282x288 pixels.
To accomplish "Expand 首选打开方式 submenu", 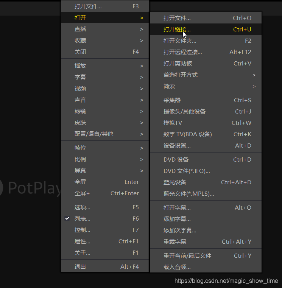I will click(206, 75).
